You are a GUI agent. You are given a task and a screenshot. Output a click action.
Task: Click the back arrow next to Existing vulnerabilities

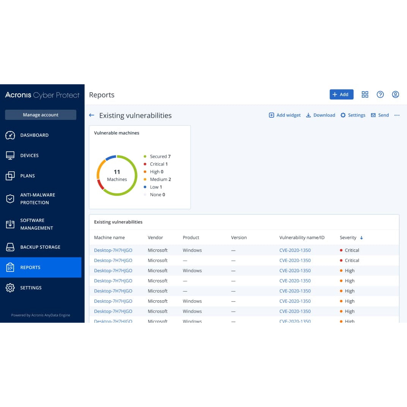click(91, 115)
